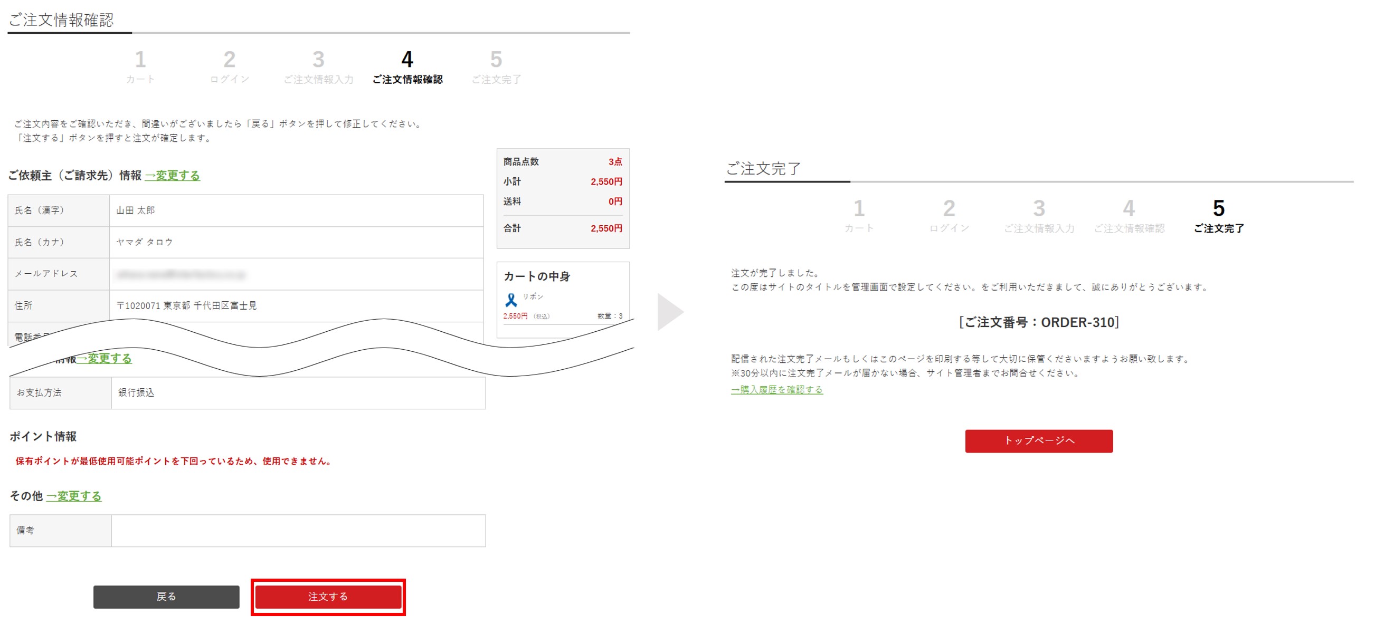Click the リボン product name in cart

(533, 296)
